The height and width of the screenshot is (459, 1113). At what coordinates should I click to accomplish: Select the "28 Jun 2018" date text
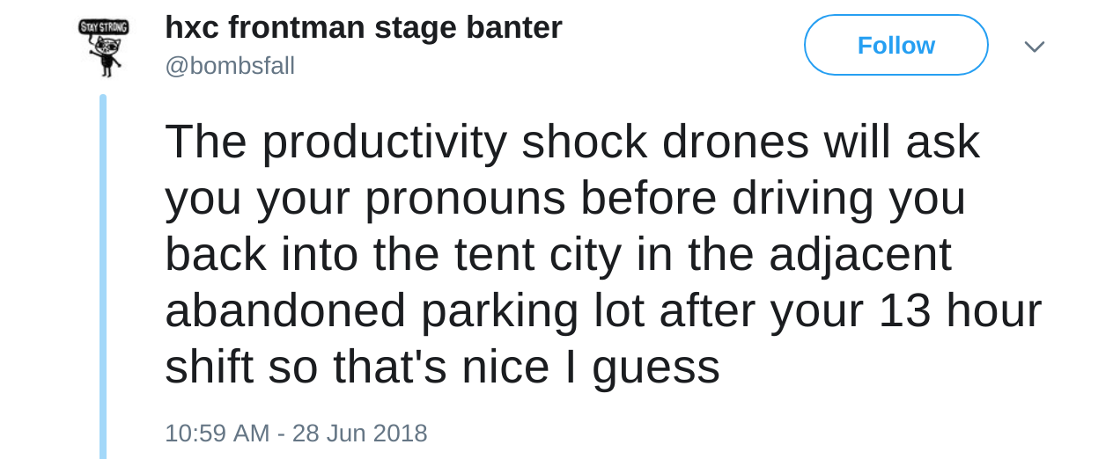pyautogui.click(x=359, y=433)
